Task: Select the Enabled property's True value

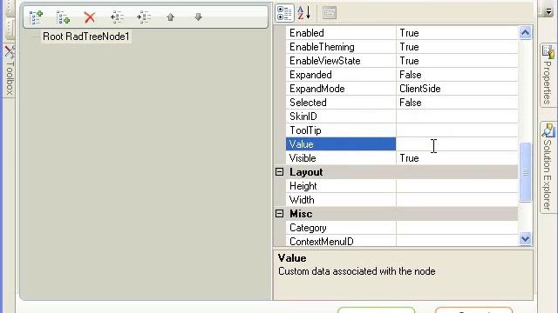Action: tap(409, 33)
